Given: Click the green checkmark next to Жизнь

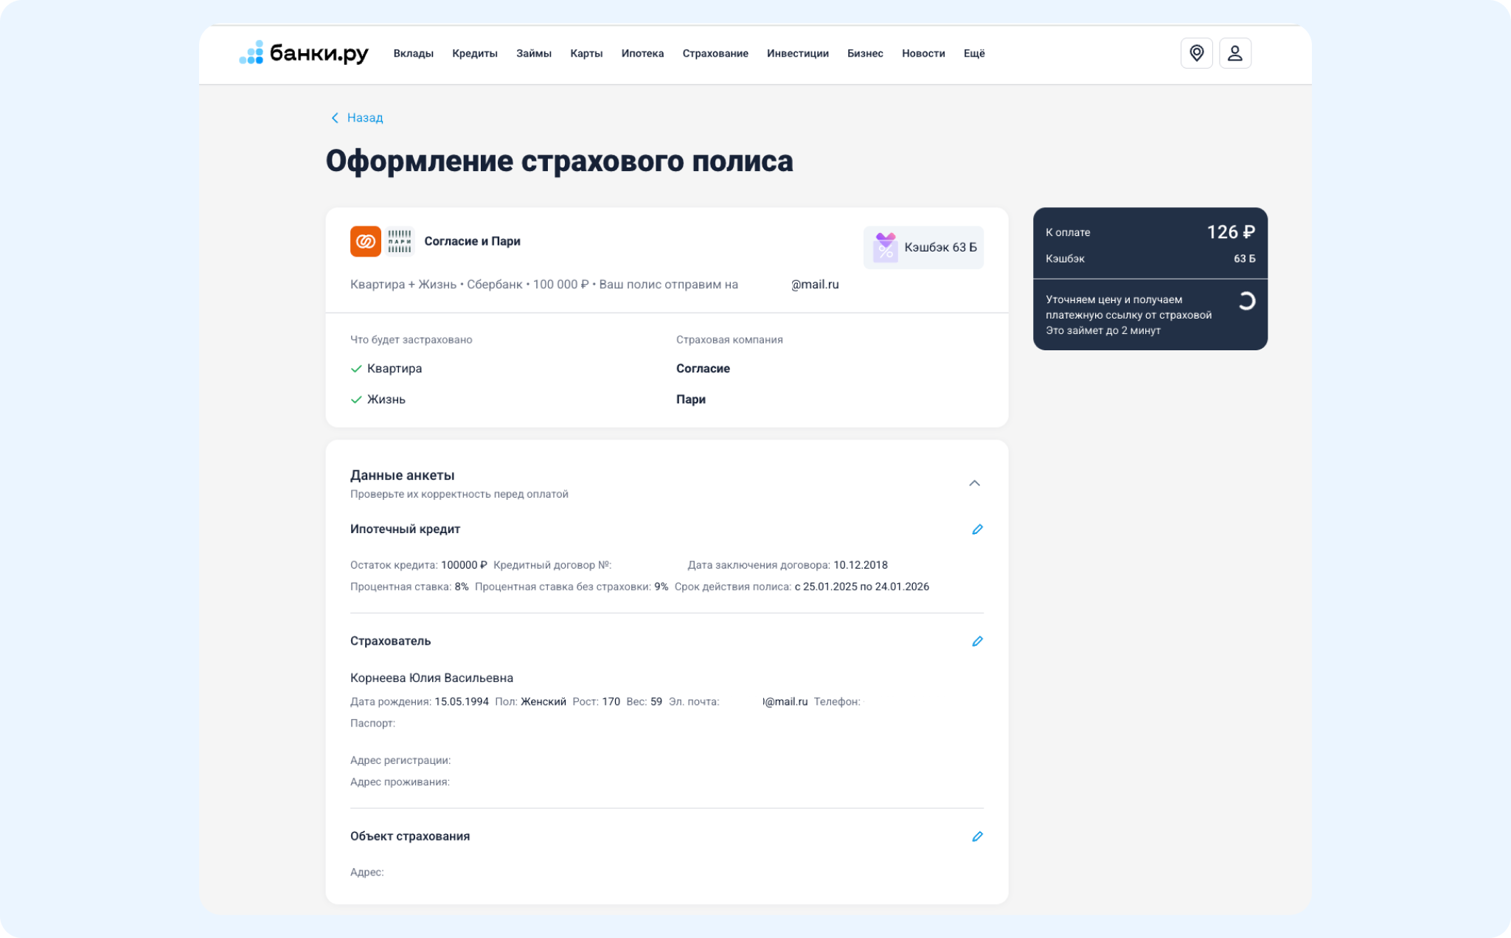Looking at the screenshot, I should 356,400.
